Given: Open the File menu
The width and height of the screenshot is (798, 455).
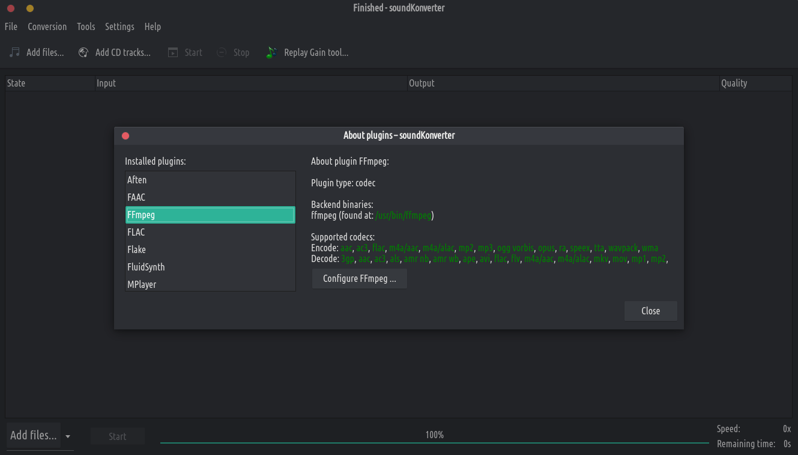Looking at the screenshot, I should point(11,26).
